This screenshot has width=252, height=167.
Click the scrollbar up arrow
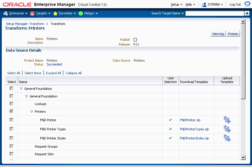click(x=243, y=21)
